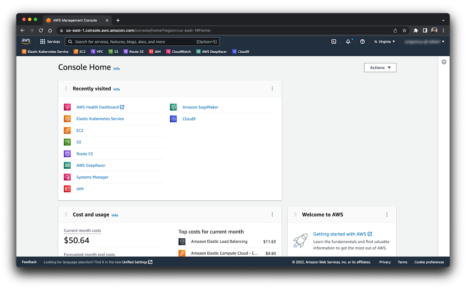Click the Elastic Load Balancing cost icon

(182, 242)
